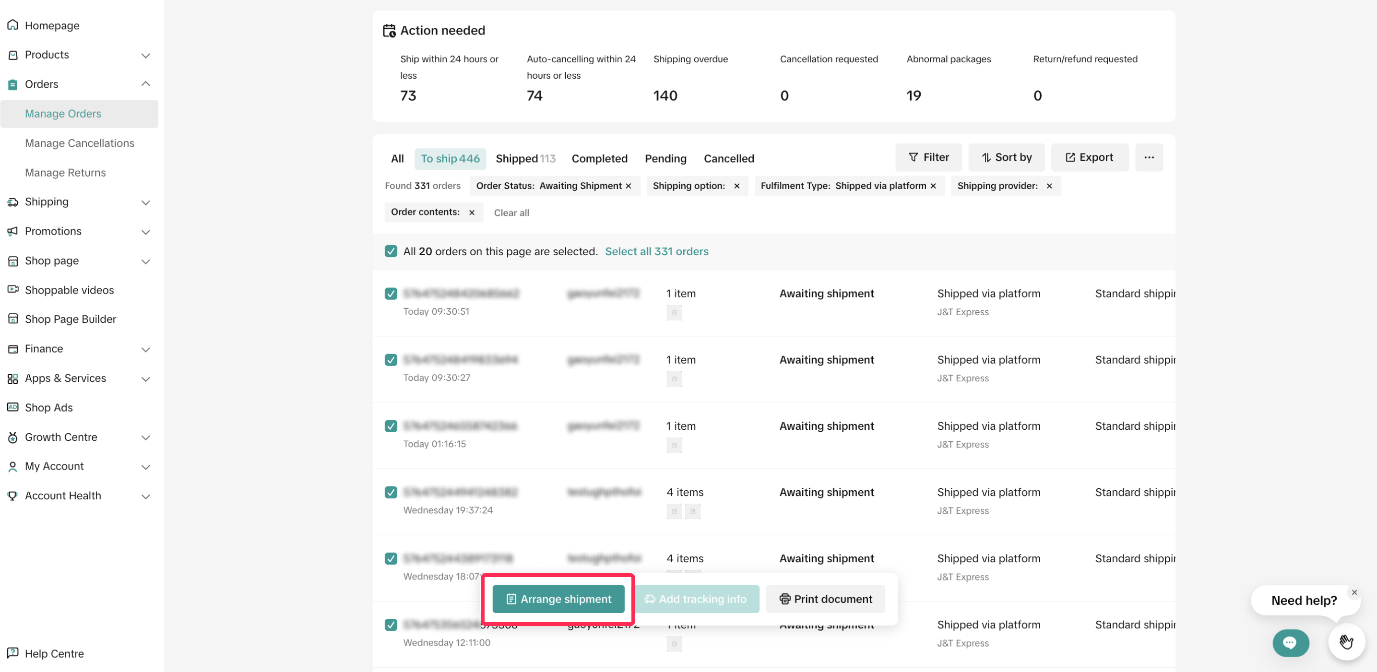Open the Sort by control
This screenshot has width=1377, height=672.
pyautogui.click(x=1006, y=157)
